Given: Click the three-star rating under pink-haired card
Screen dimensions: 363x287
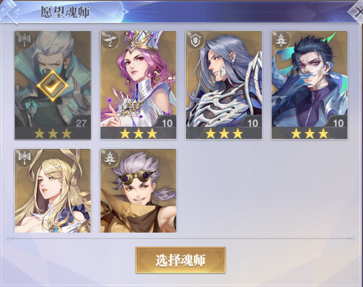Looking at the screenshot, I should [x=138, y=133].
